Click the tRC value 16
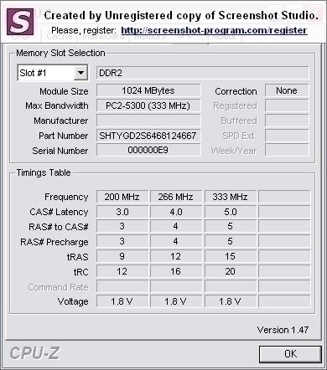327x370 pixels. (x=176, y=272)
